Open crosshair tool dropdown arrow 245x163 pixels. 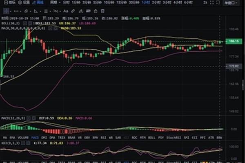coord(11,11)
